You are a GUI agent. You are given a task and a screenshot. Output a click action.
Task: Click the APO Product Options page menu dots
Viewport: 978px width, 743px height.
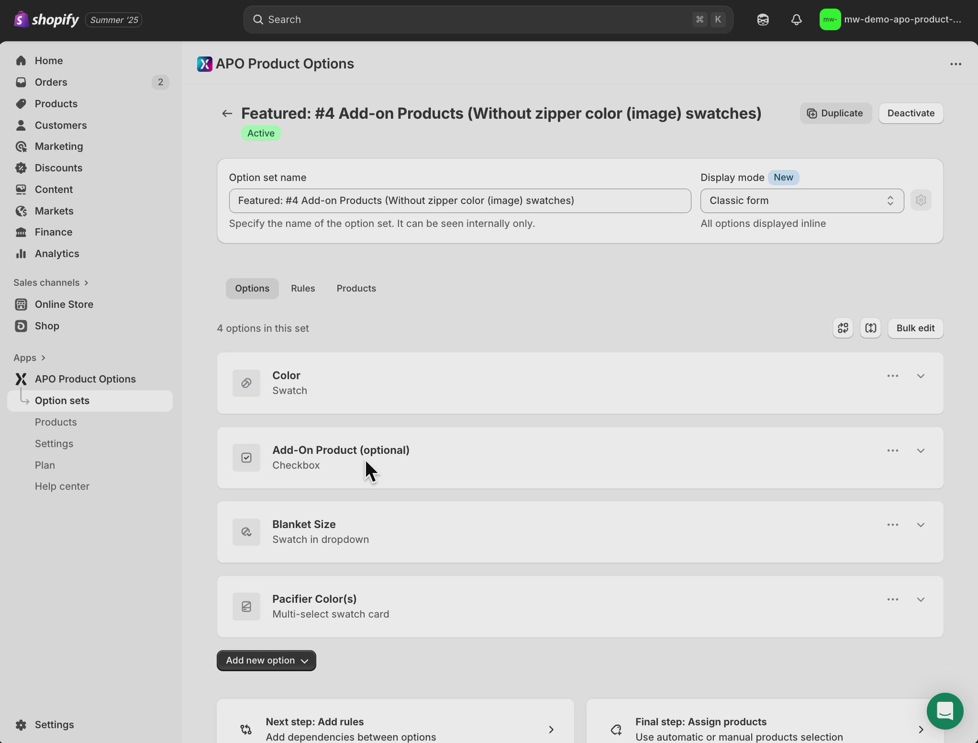click(x=955, y=64)
